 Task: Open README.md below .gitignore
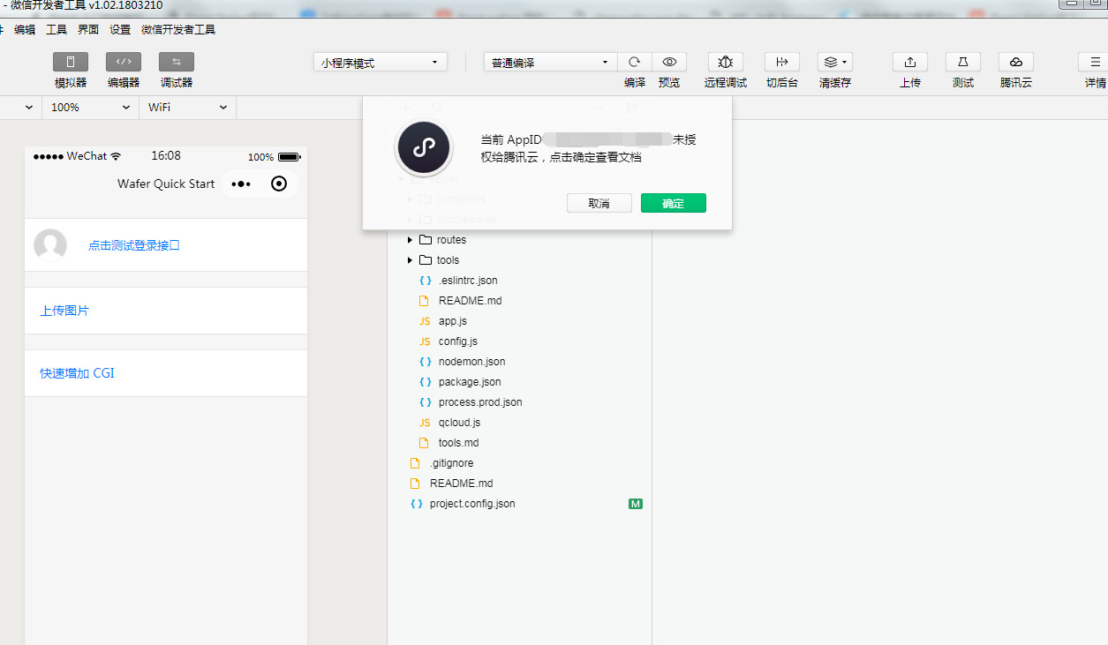(x=461, y=484)
